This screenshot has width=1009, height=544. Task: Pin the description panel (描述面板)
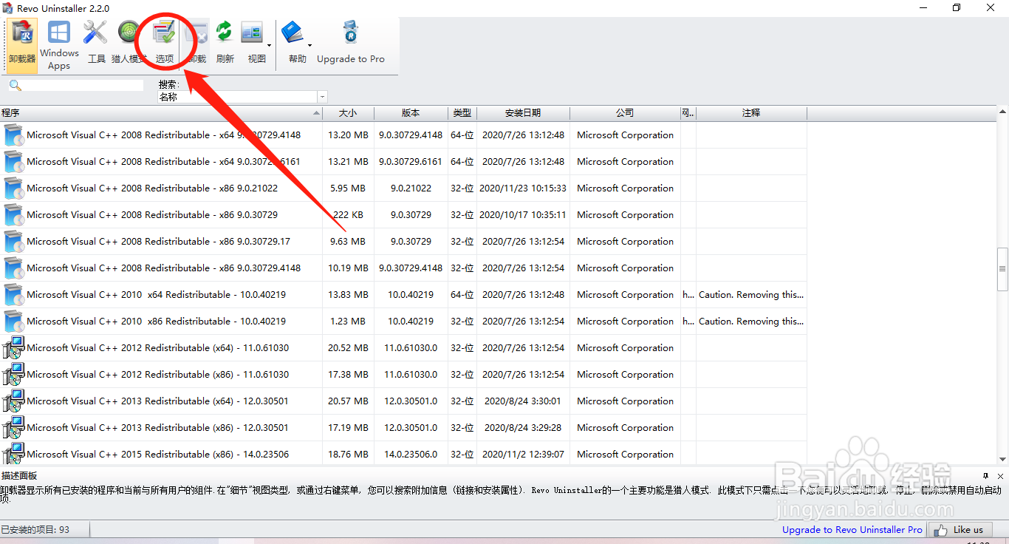986,476
